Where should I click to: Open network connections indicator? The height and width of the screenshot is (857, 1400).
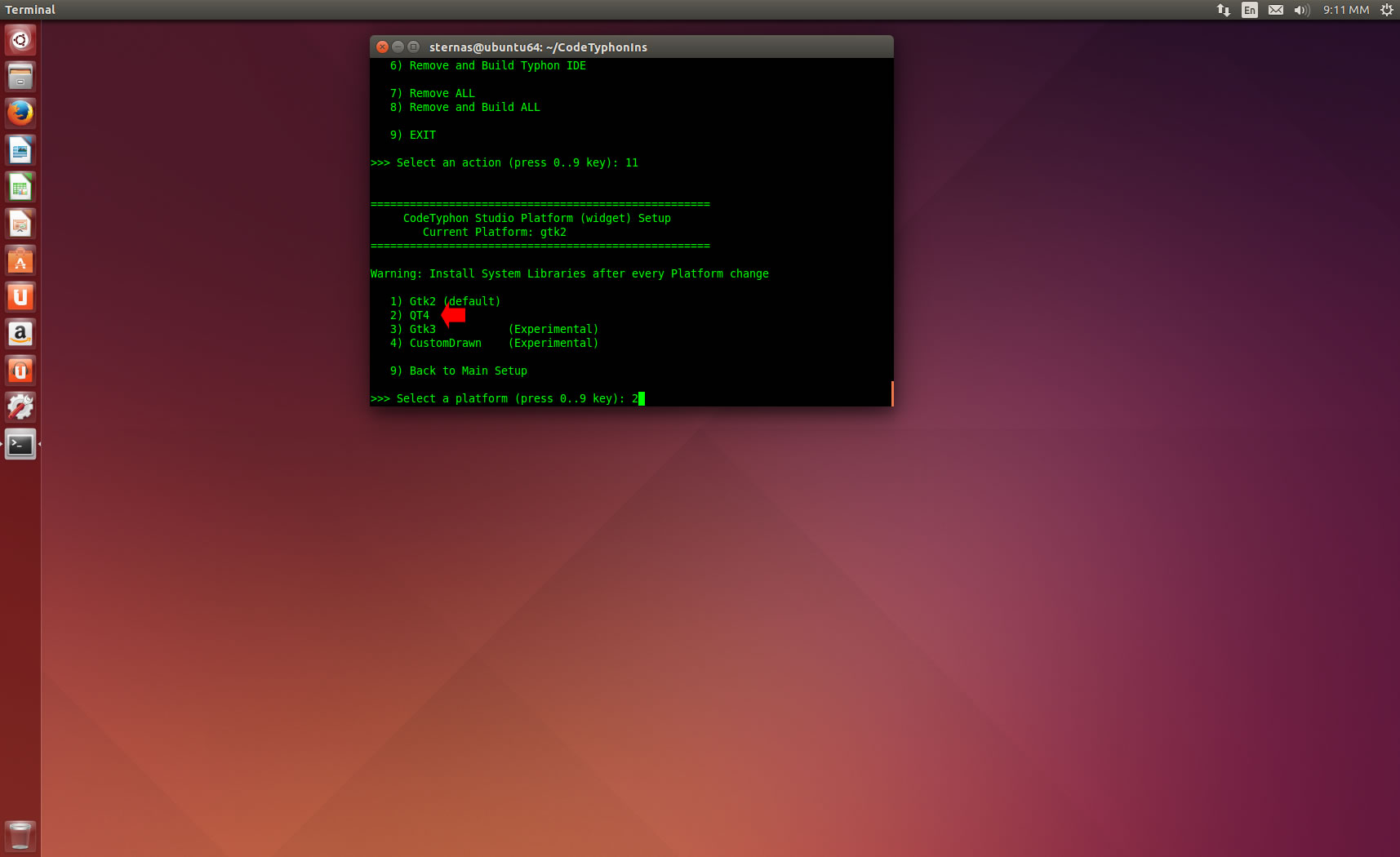[1223, 10]
